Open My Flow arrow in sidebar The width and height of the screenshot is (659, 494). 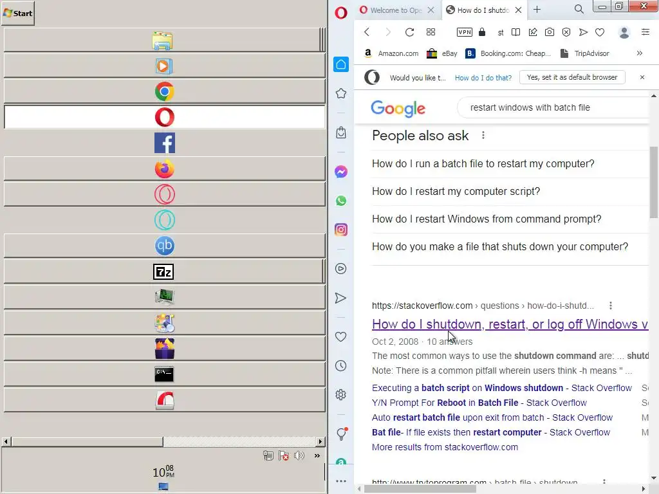tap(341, 298)
